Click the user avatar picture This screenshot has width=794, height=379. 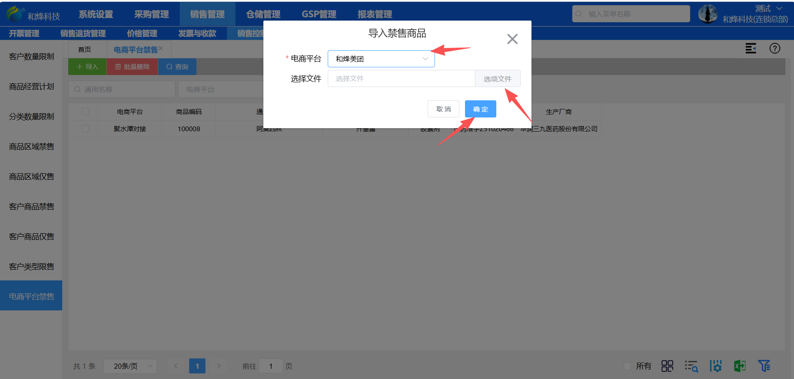pyautogui.click(x=708, y=14)
